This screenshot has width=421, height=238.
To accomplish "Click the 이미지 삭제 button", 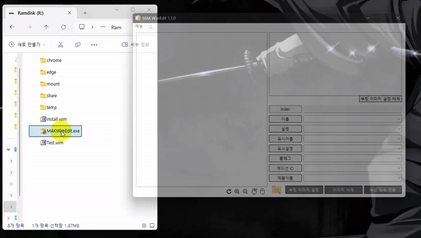I will tap(344, 190).
